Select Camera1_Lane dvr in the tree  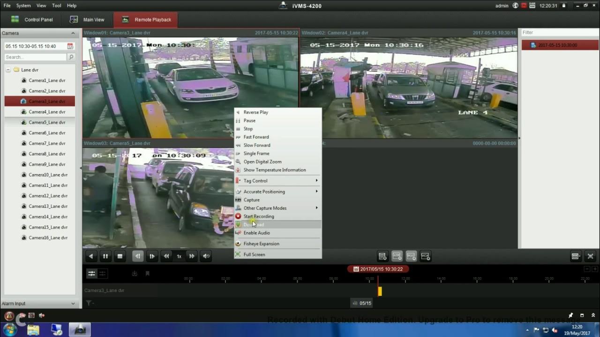[47, 81]
